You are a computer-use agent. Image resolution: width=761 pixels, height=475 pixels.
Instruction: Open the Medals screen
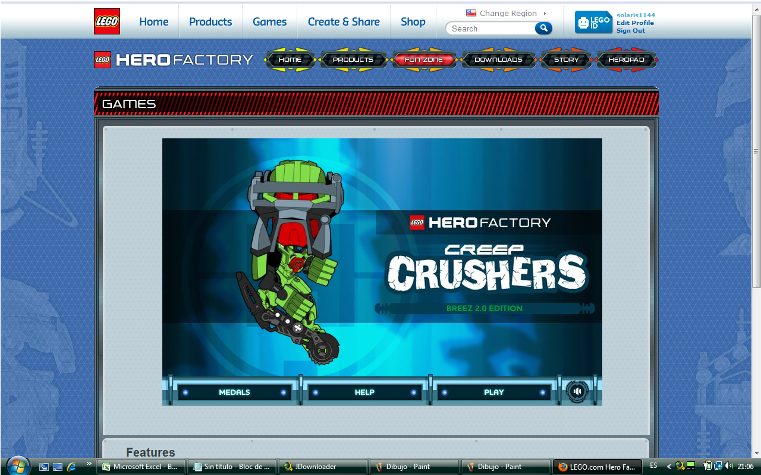(234, 392)
